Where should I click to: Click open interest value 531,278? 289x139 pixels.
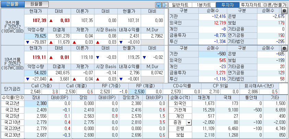point(63,36)
